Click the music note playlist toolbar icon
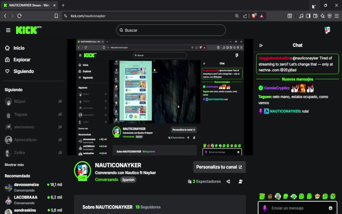Image resolution: width=342 pixels, height=214 pixels. tap(301, 16)
